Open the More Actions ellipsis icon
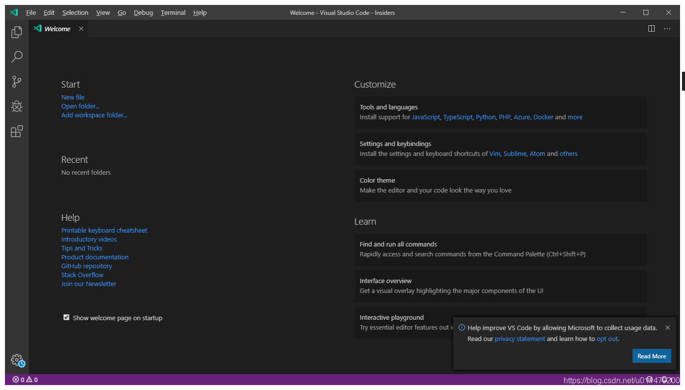Viewport: 685px width, 390px height. coord(667,29)
